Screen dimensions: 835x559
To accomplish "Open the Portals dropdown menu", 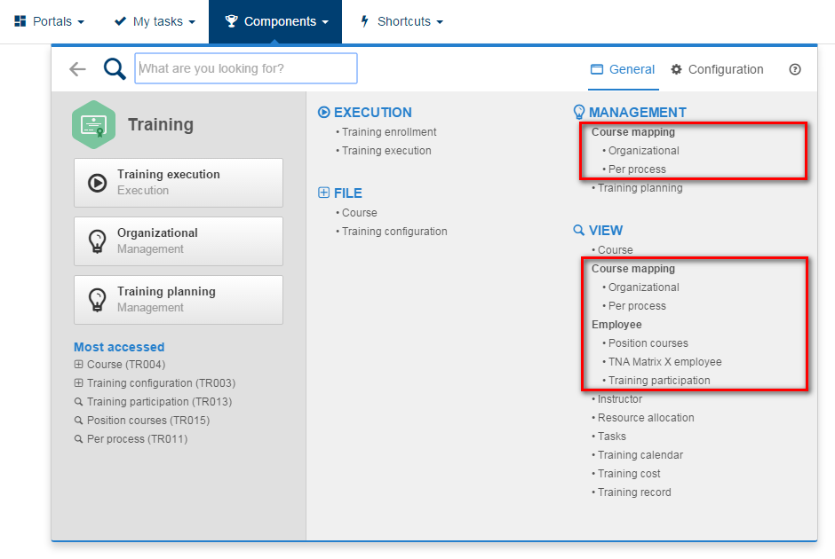I will pyautogui.click(x=50, y=21).
